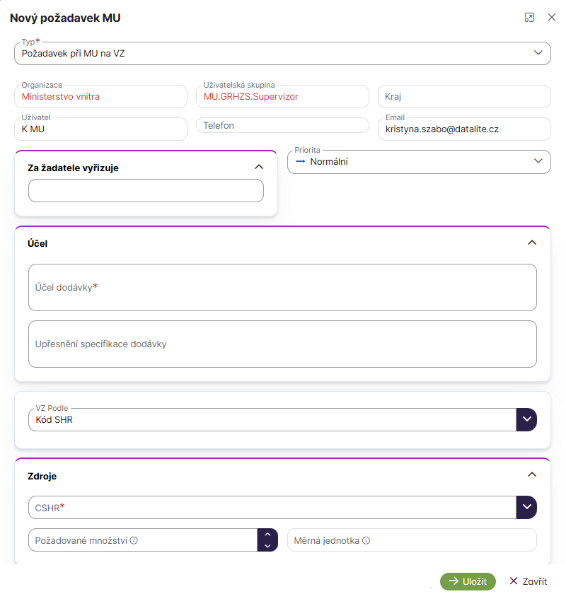Click the pop-out window icon in header
This screenshot has height=594, width=566.
coord(529,18)
